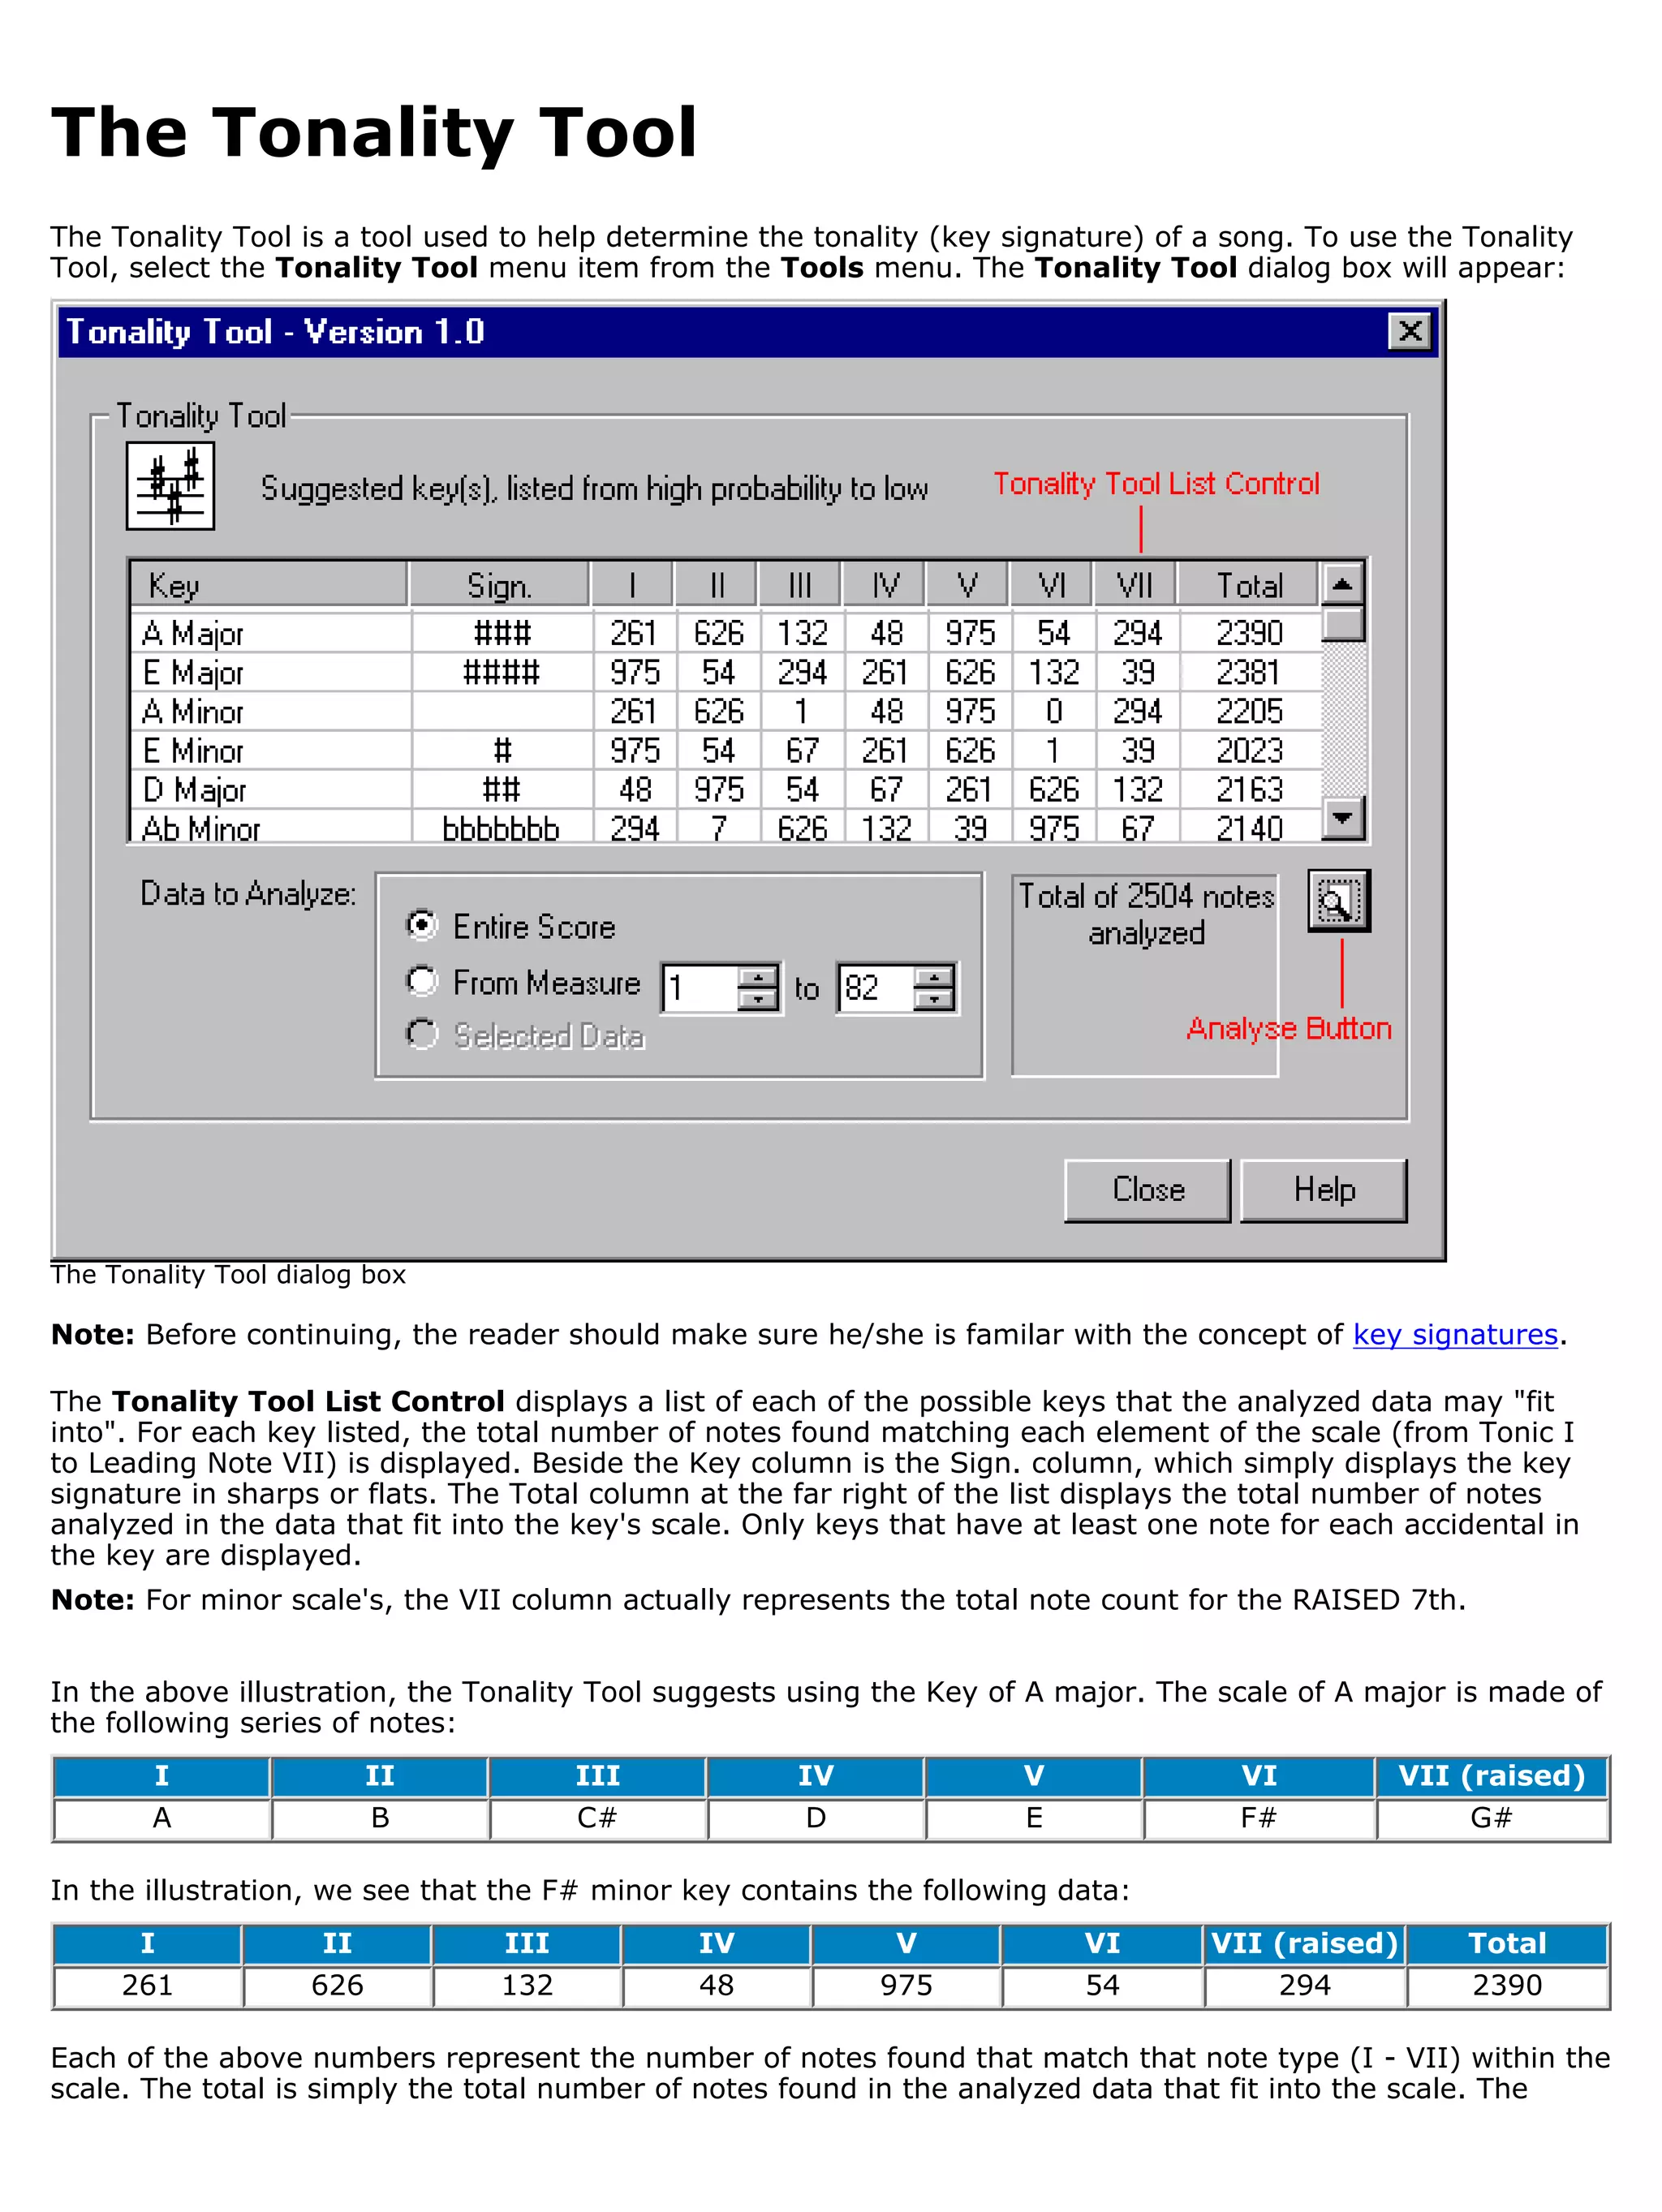Click the total value 2163
Screen dimensions: 1662x2212
click(1249, 789)
